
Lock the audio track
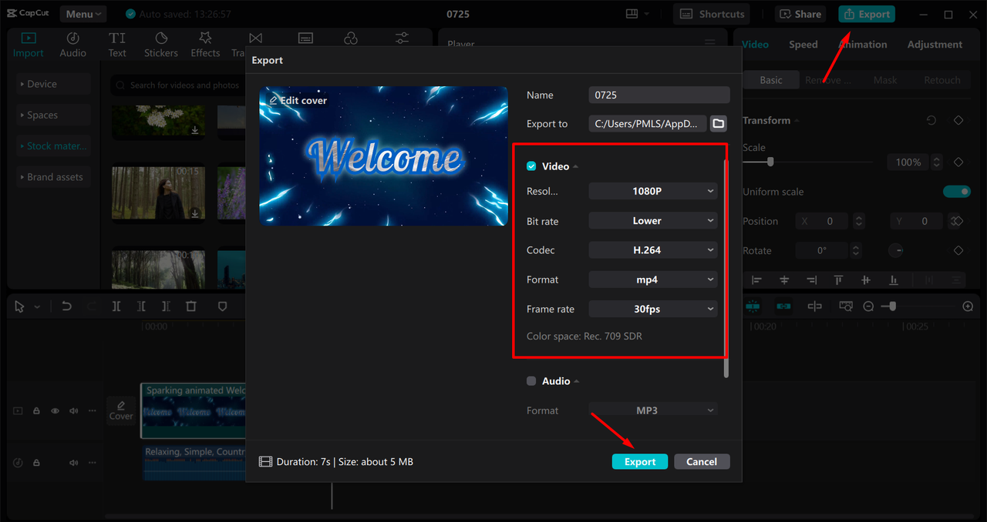pyautogui.click(x=36, y=463)
